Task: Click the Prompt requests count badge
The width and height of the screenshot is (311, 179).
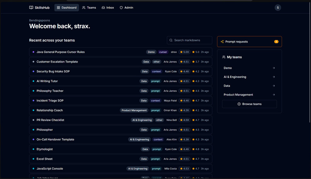Action: click(276, 42)
